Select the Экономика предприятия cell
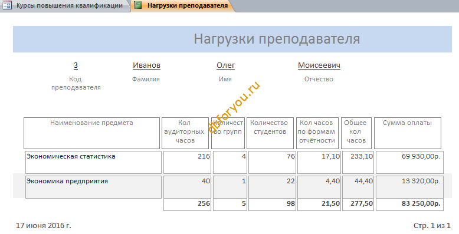The image size is (459, 234). point(93,187)
